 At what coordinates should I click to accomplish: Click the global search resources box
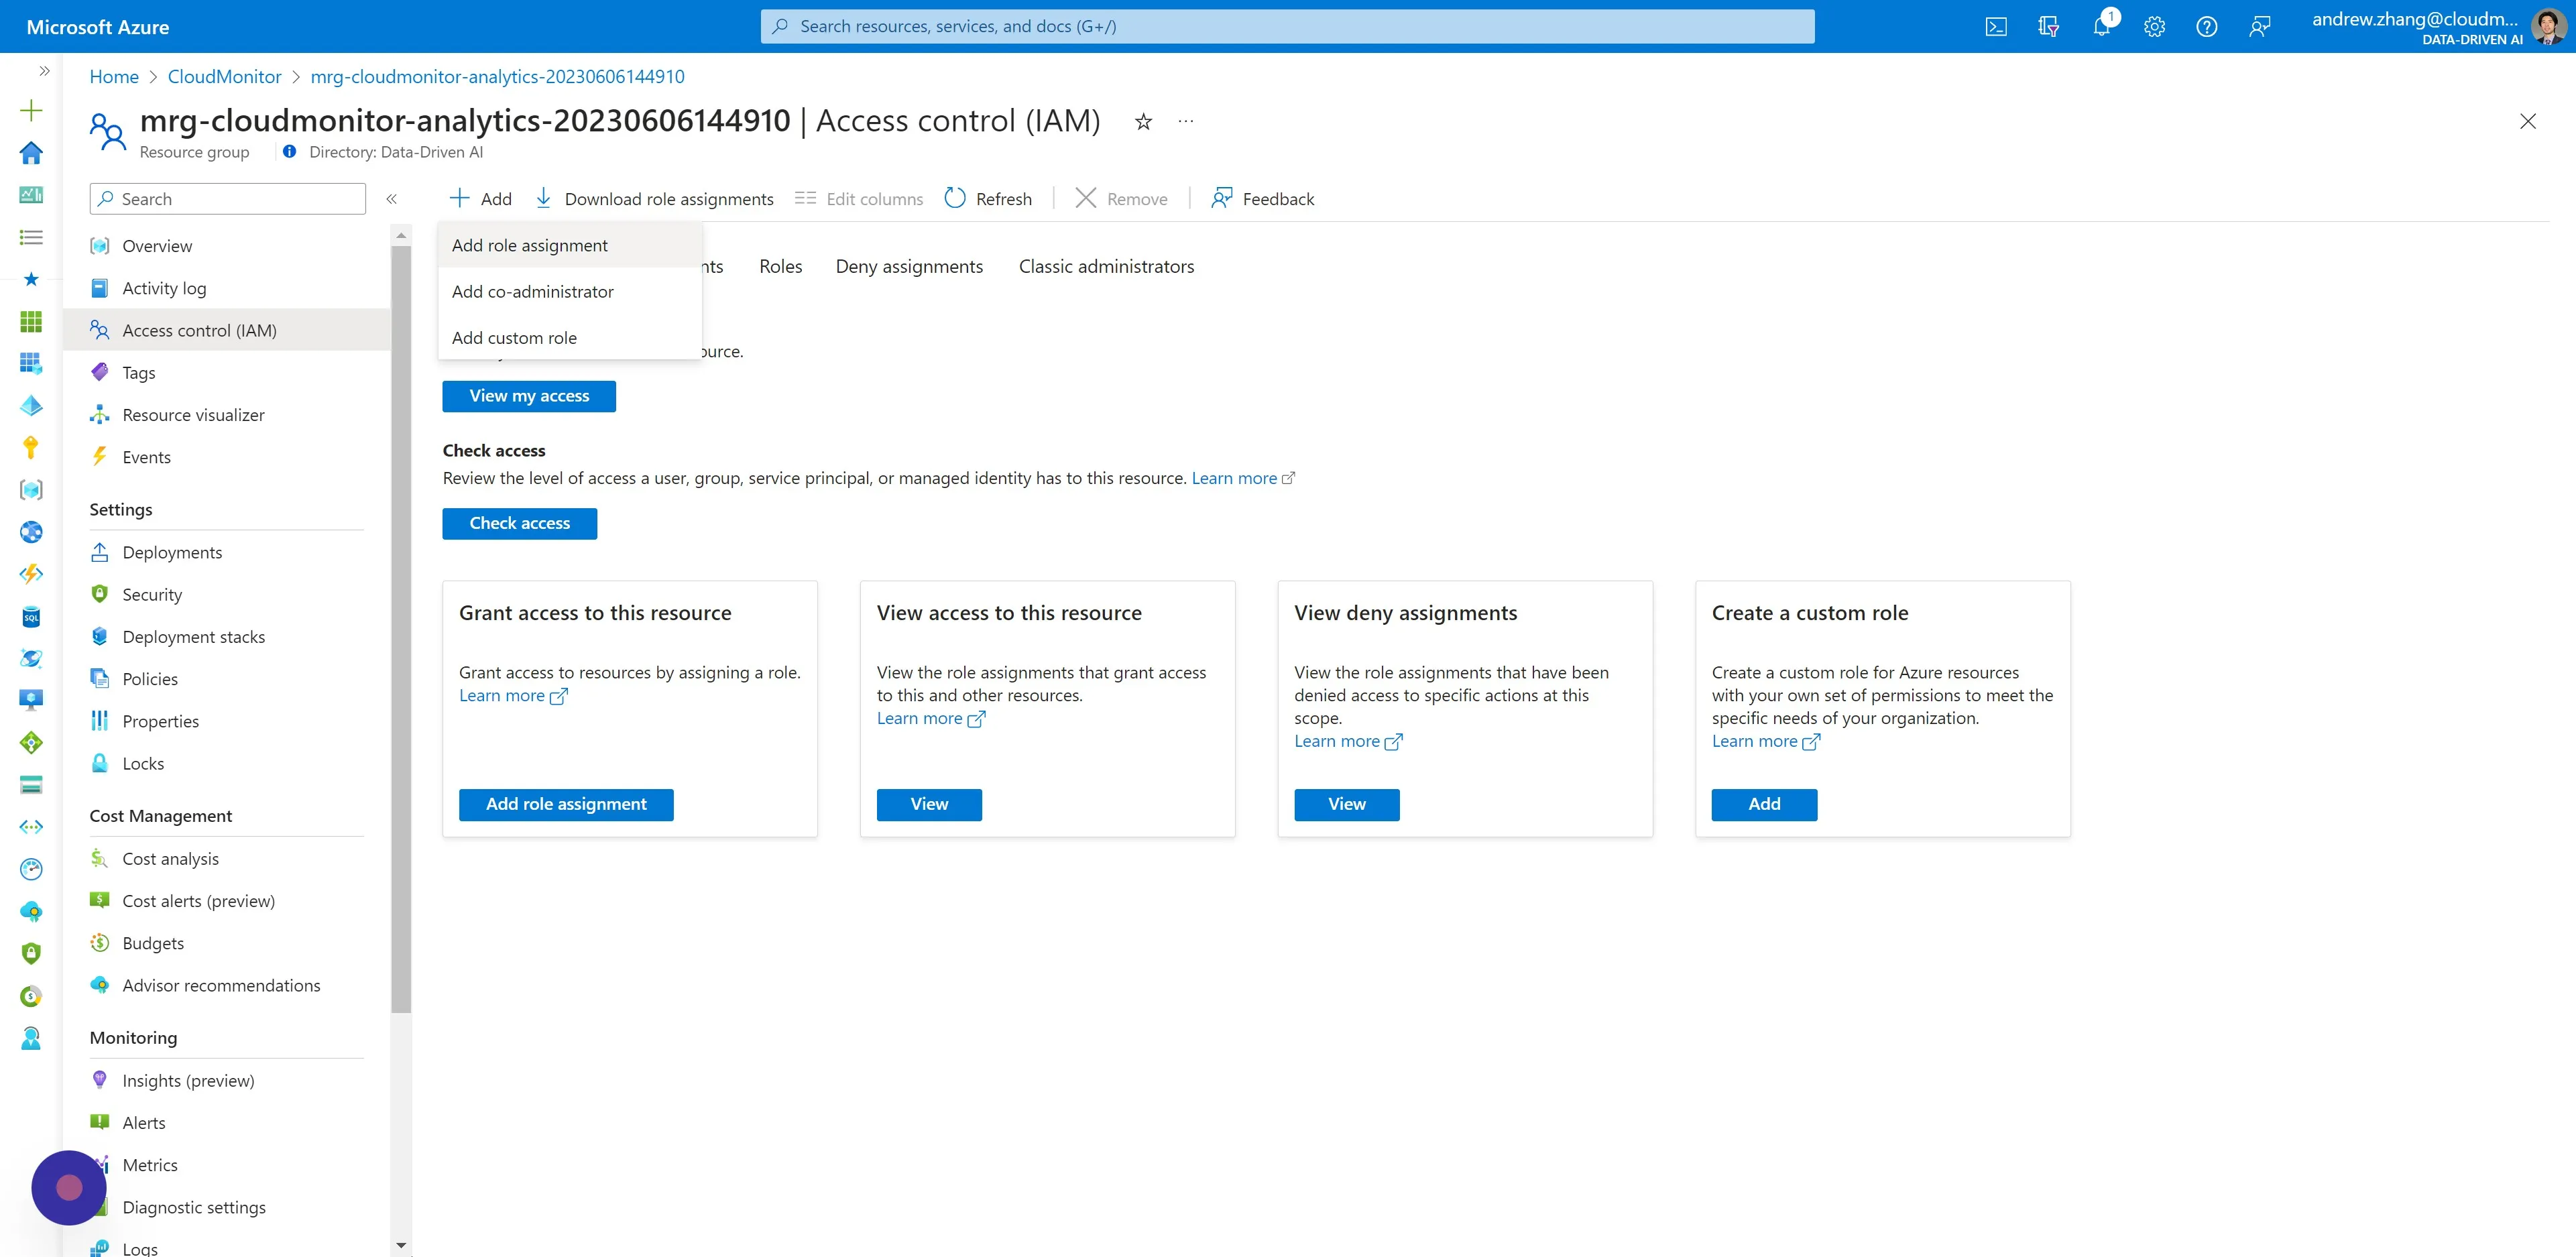[x=1287, y=26]
